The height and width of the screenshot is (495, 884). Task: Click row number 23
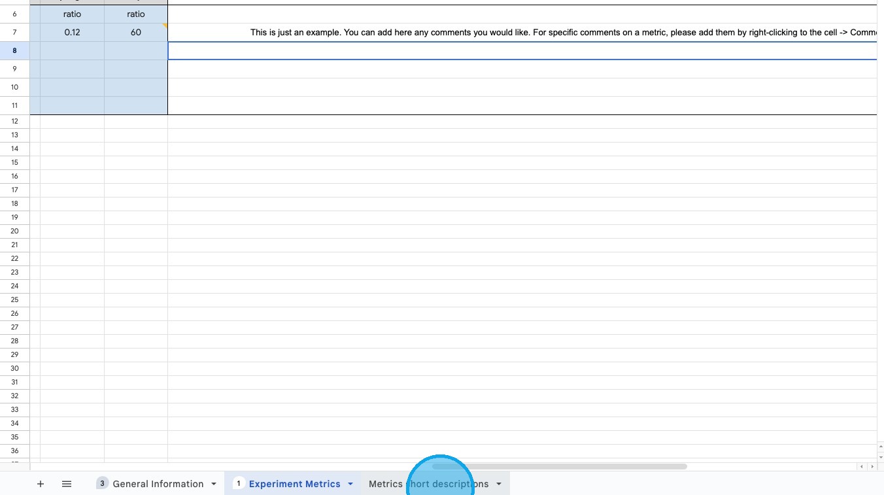14,272
